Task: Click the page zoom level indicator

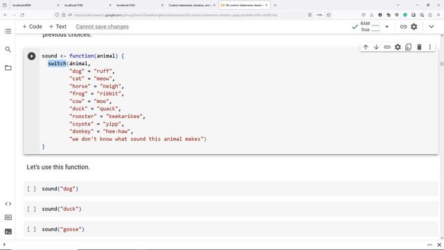Action: tap(319, 15)
